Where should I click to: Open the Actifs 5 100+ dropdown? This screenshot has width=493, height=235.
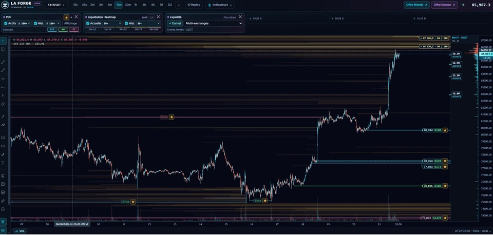click(x=25, y=23)
